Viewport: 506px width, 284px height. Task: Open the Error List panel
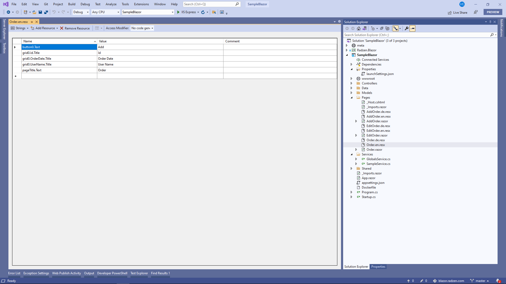click(14, 273)
